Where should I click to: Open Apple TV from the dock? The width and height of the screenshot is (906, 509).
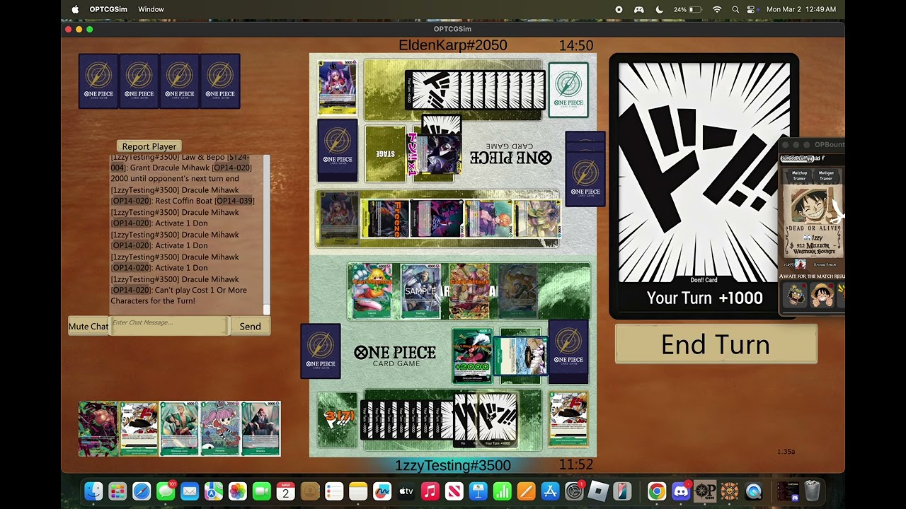coord(406,491)
